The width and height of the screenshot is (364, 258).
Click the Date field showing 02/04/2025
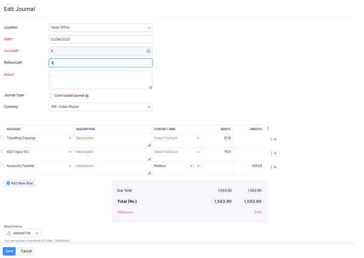[x=100, y=39]
